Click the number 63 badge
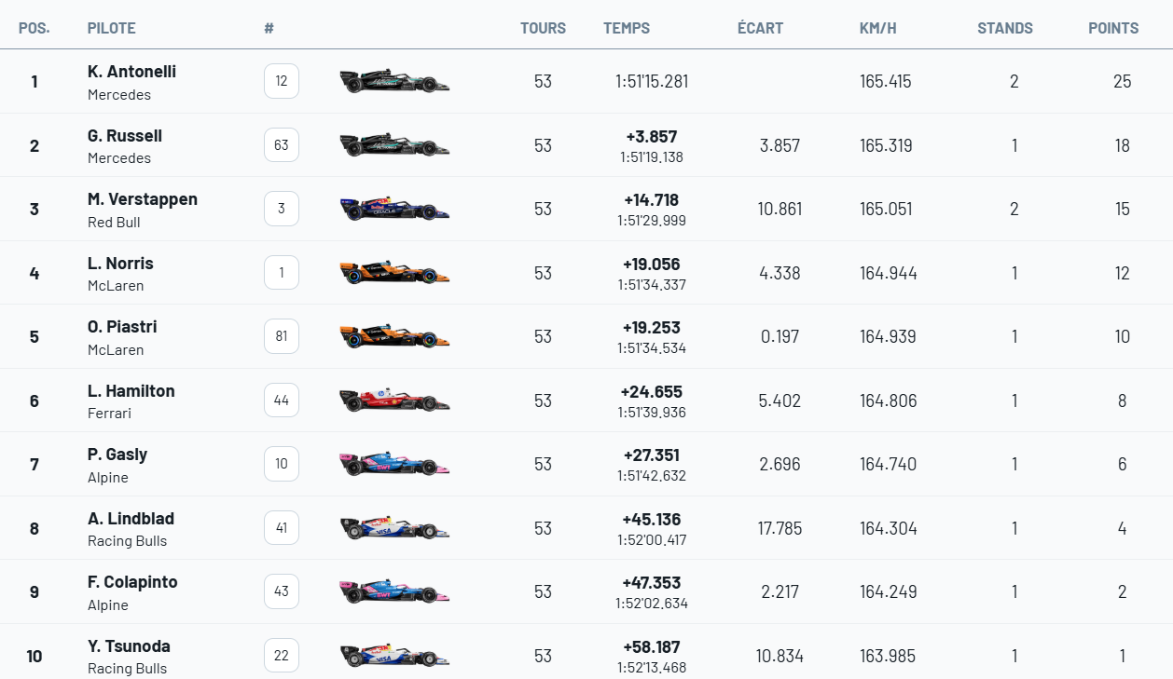Image resolution: width=1173 pixels, height=679 pixels. tap(282, 145)
